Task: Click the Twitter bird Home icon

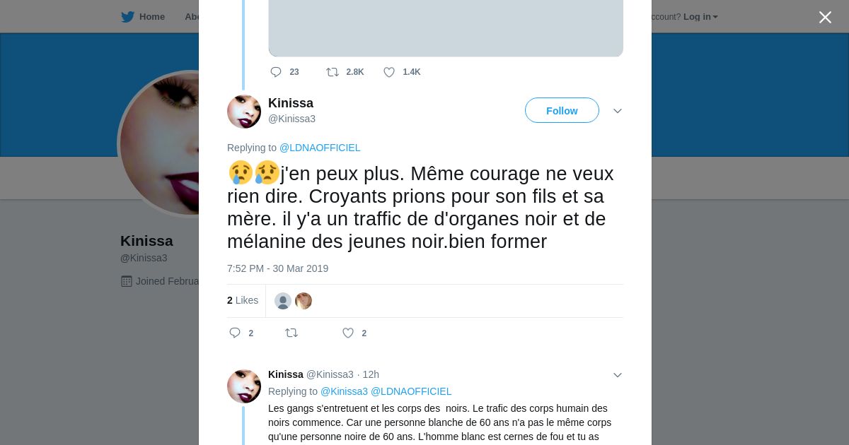Action: [x=127, y=17]
